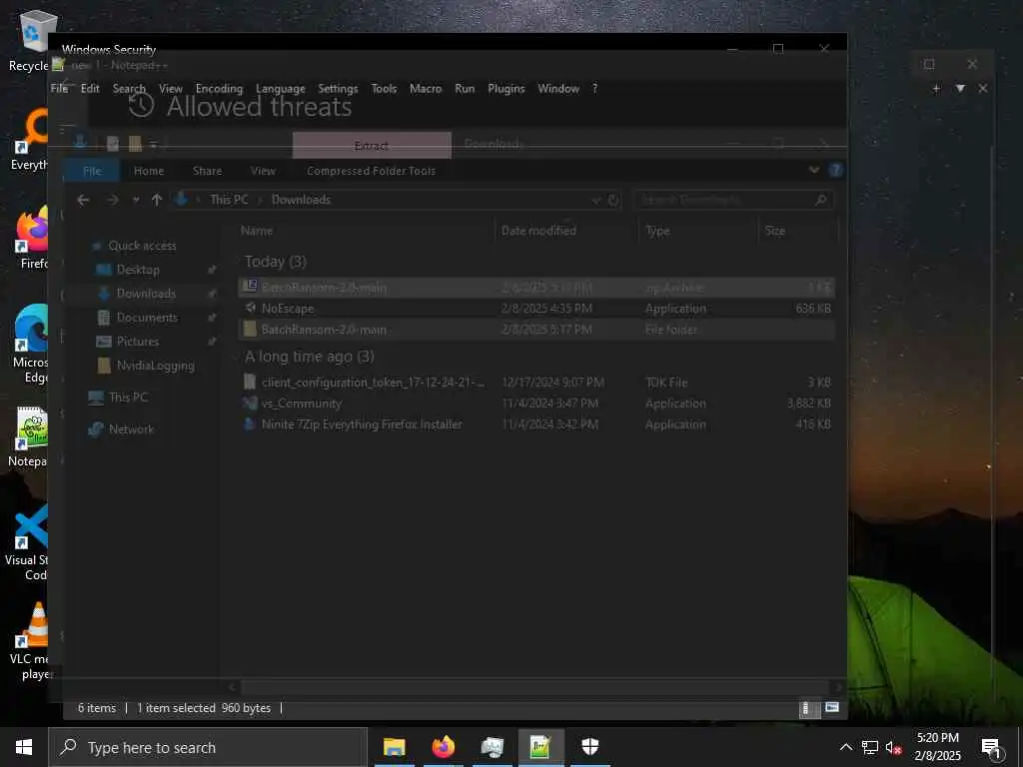The height and width of the screenshot is (767, 1023).
Task: Open the Language menu in Notepad++
Action: point(281,89)
